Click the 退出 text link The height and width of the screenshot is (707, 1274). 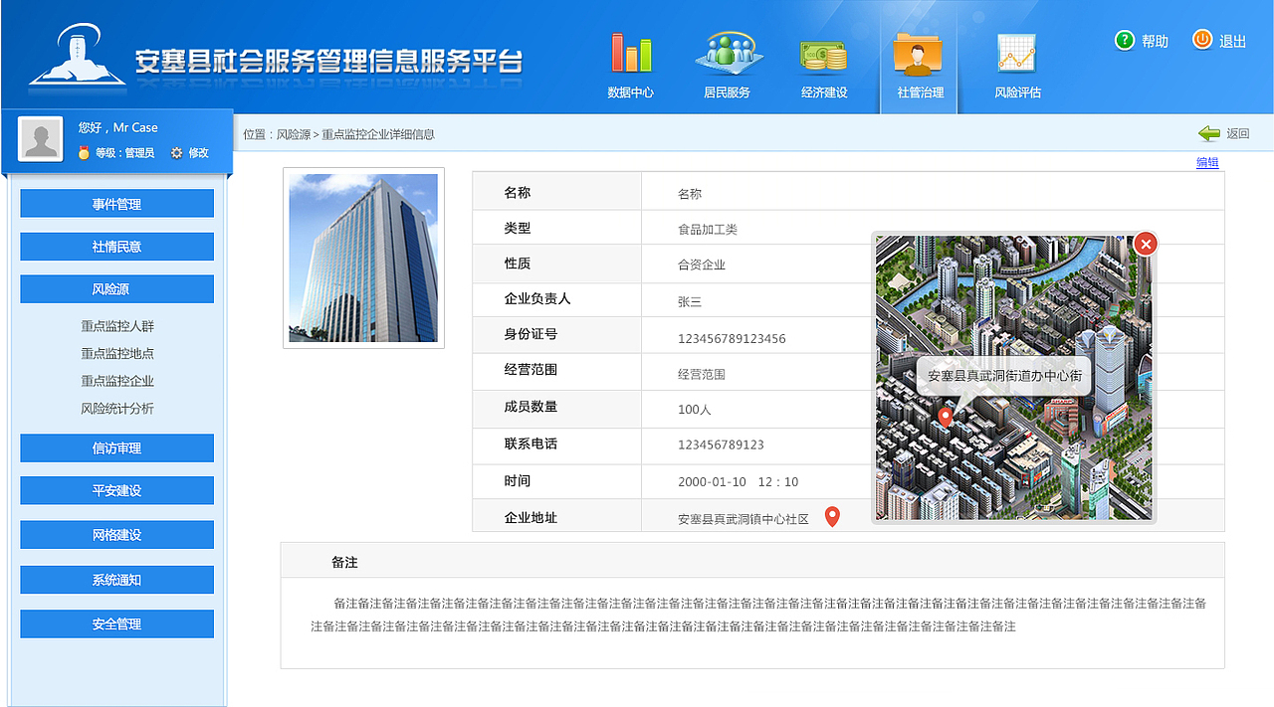click(x=1233, y=41)
